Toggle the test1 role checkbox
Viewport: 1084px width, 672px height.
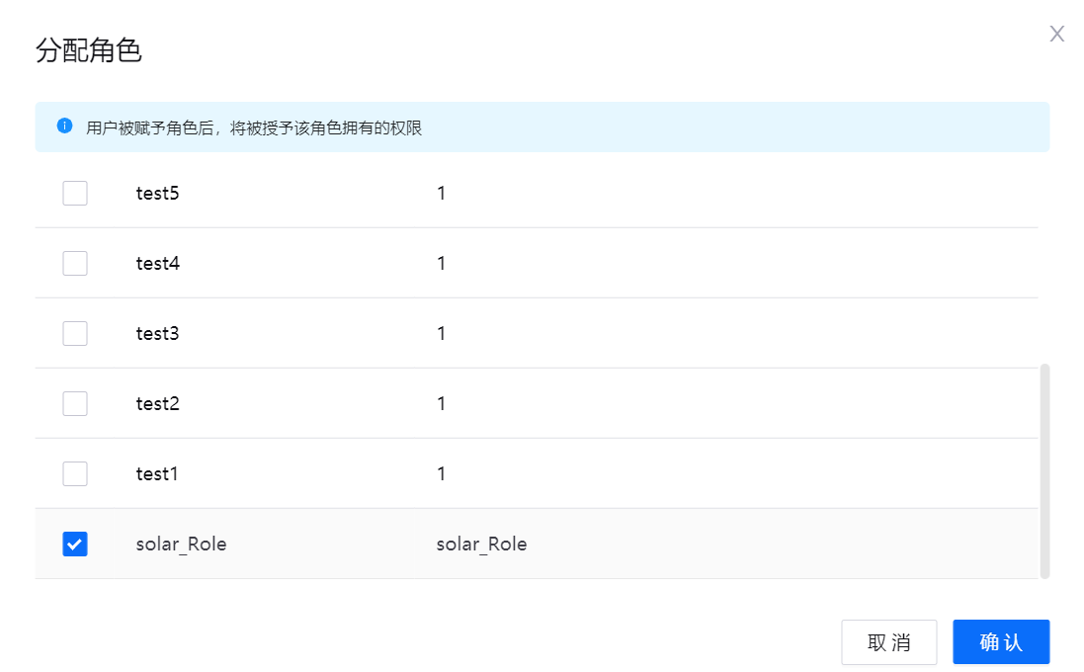75,473
